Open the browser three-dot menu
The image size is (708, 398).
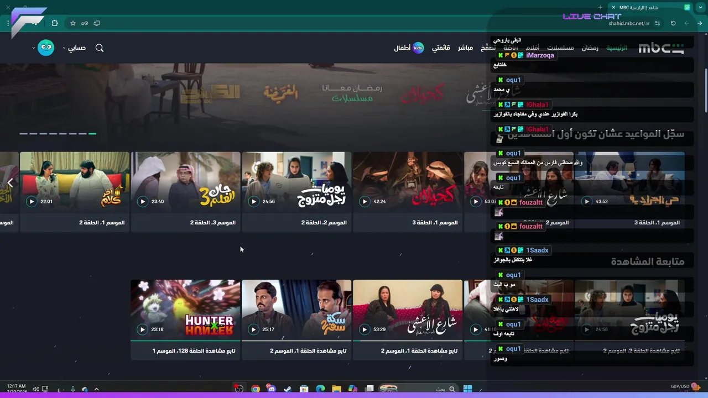[8, 23]
